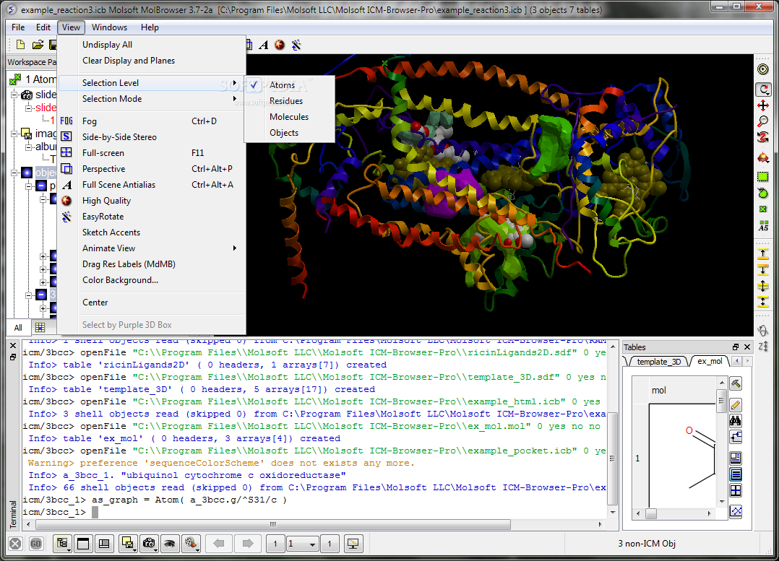This screenshot has height=561, width=779.
Task: Switch to the ex_mol table tab
Action: (x=710, y=361)
